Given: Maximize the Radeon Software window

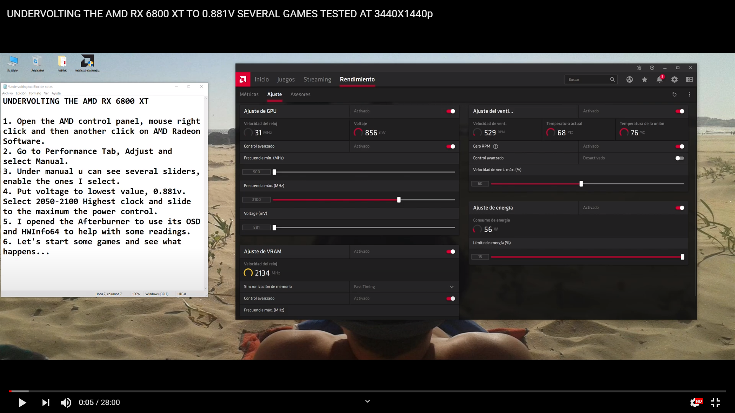Looking at the screenshot, I should [x=678, y=68].
